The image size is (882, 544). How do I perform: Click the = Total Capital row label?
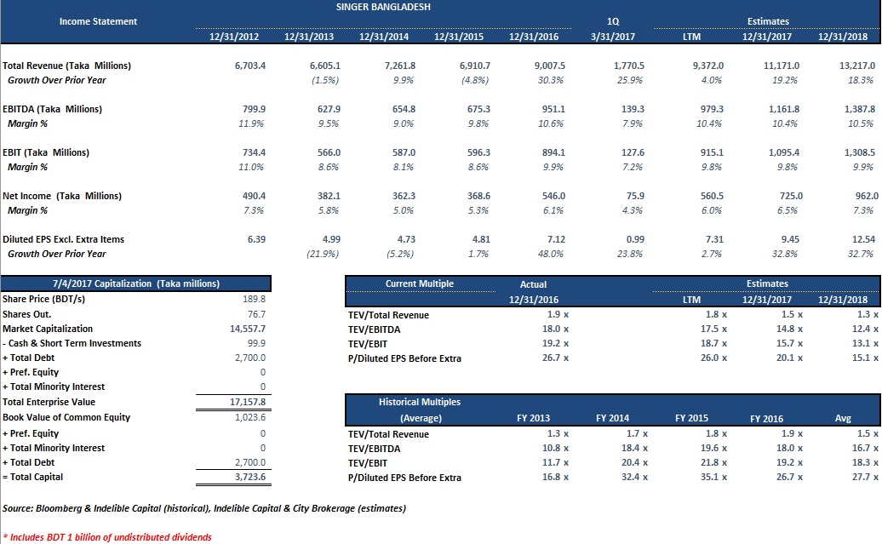[x=32, y=477]
